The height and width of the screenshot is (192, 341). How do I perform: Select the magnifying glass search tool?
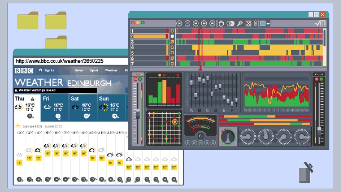[x=240, y=24]
